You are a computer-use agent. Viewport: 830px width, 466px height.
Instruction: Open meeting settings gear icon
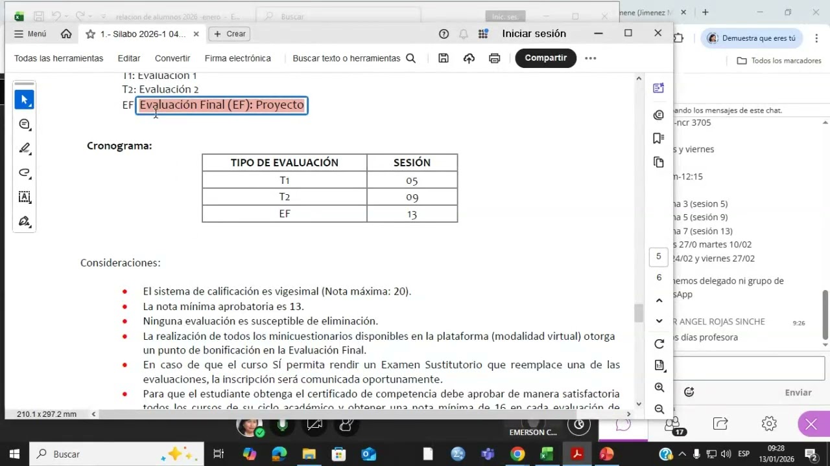[769, 424]
